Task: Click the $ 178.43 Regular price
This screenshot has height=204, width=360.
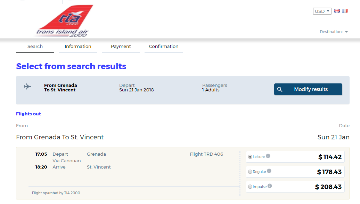Action: coord(329,172)
